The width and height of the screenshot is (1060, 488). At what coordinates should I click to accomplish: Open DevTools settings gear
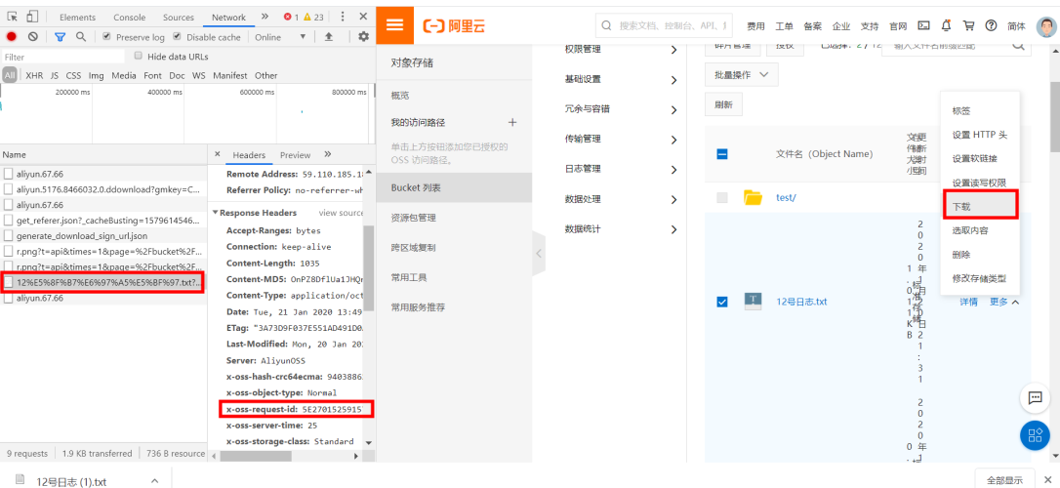pyautogui.click(x=363, y=37)
